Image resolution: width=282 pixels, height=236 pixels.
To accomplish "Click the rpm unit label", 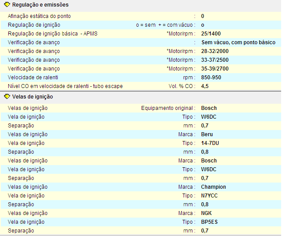I will [189, 77].
